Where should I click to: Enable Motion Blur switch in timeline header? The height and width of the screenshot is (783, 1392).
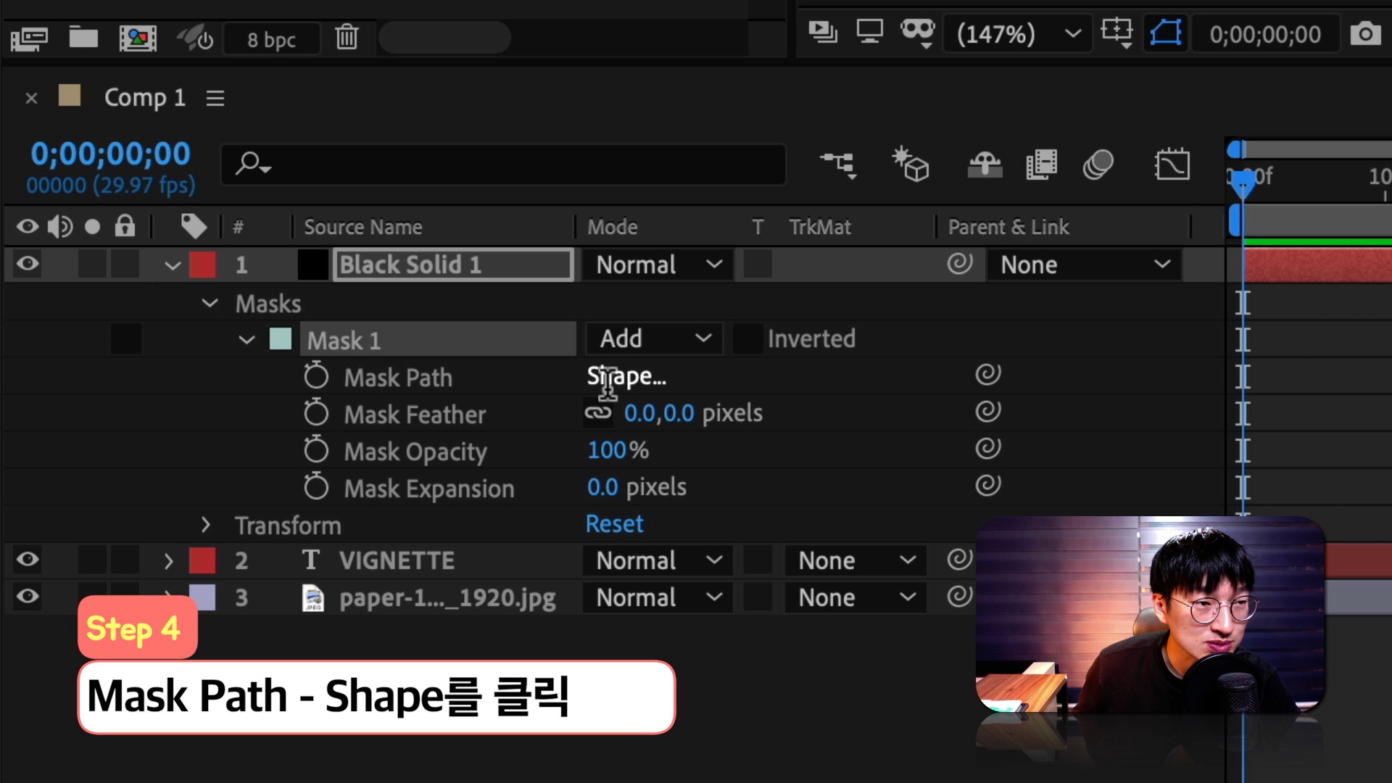tap(1098, 165)
